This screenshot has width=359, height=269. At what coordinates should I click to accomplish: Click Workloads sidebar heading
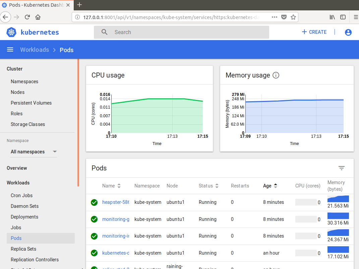point(18,183)
